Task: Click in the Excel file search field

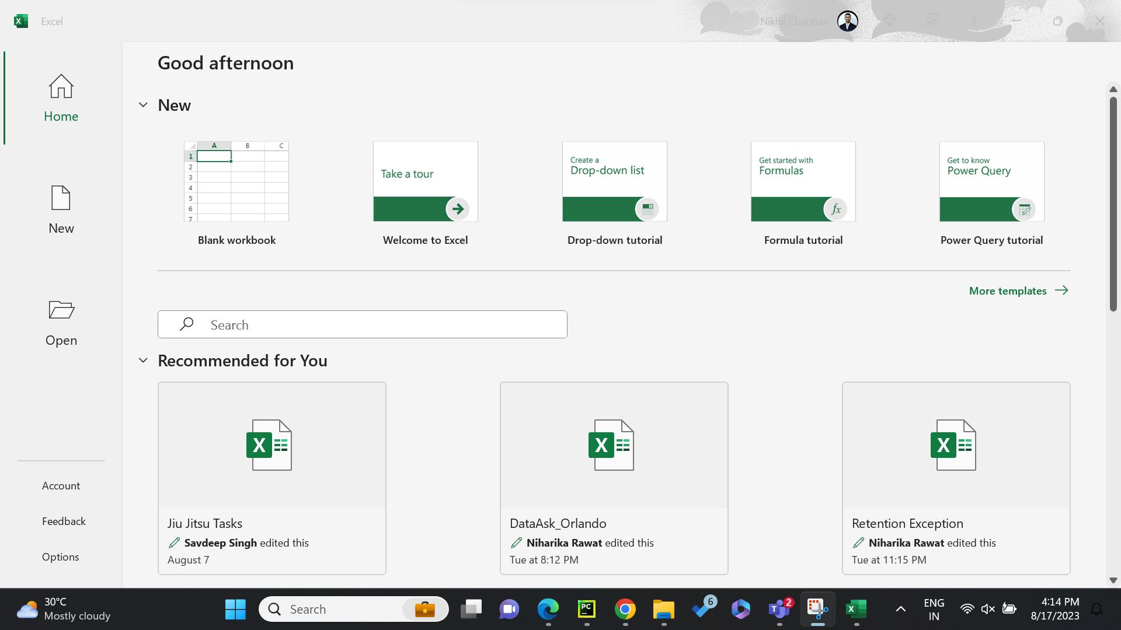Action: (362, 324)
